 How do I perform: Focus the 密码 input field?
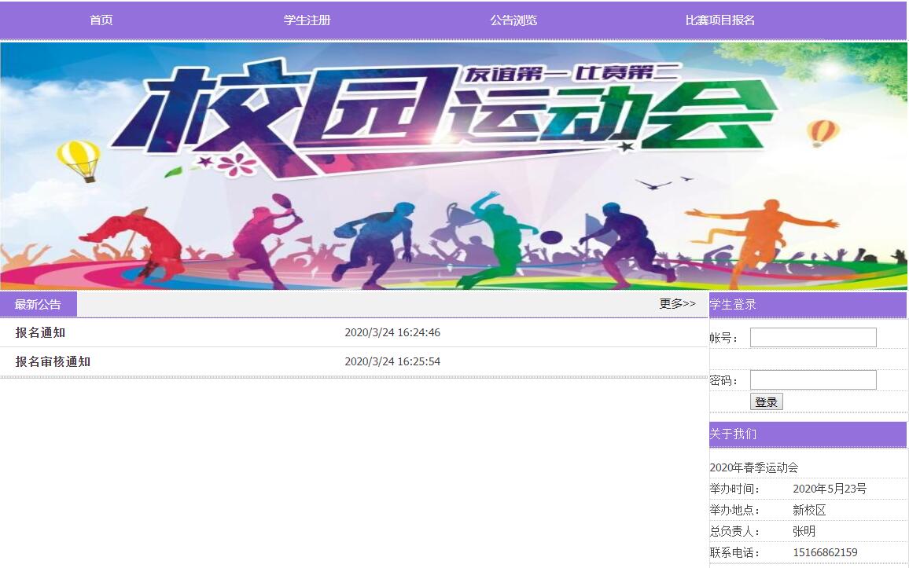point(813,379)
